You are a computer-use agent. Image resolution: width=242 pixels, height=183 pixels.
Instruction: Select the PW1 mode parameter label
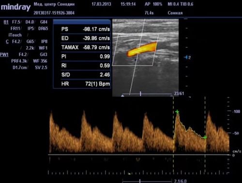[4, 55]
